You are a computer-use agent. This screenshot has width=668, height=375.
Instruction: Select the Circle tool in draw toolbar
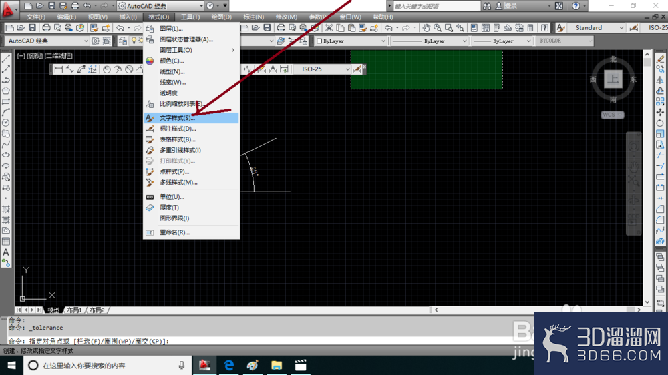[x=6, y=123]
